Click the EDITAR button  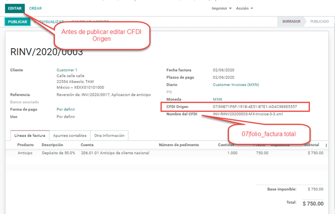(14, 9)
